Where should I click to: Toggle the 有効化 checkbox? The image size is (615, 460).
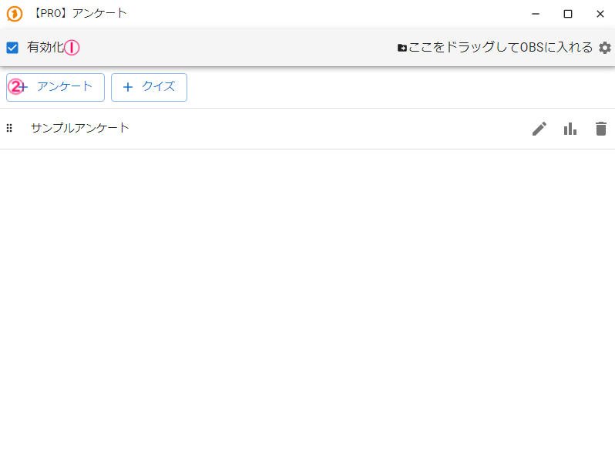(x=12, y=48)
